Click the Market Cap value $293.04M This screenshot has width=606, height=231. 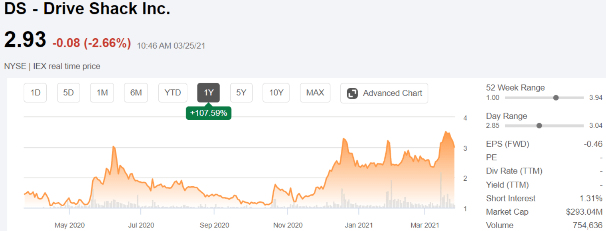pyautogui.click(x=584, y=212)
